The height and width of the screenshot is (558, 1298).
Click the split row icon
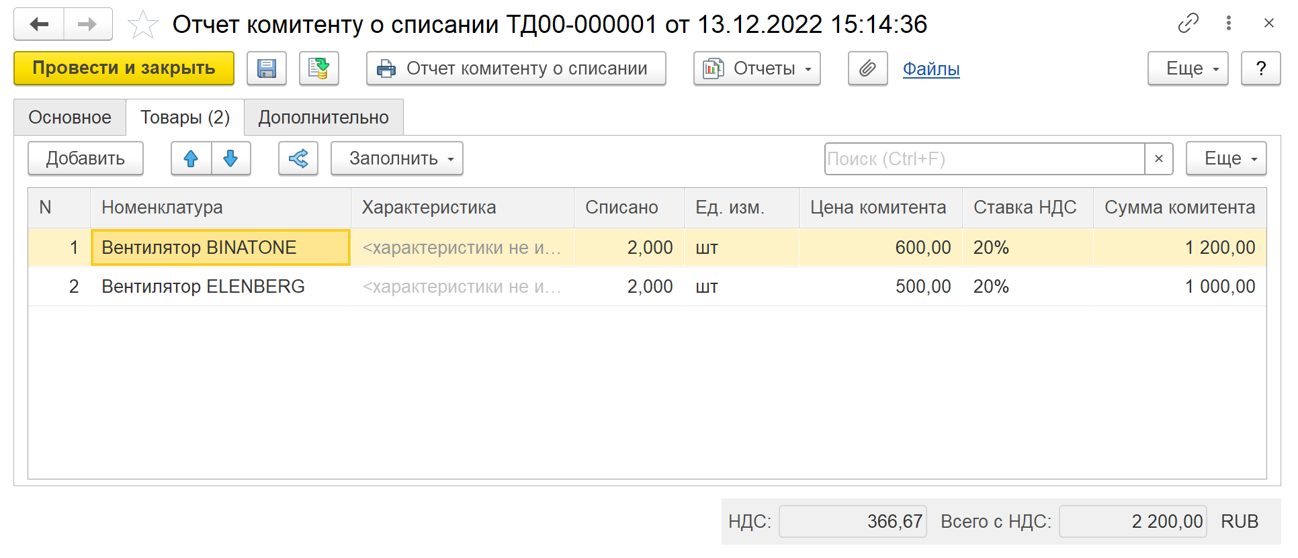(x=298, y=158)
